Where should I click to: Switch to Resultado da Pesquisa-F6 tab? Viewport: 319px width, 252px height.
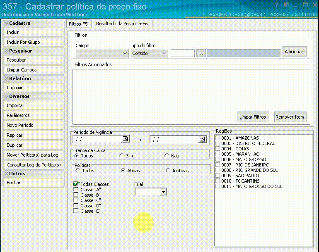[x=122, y=24]
